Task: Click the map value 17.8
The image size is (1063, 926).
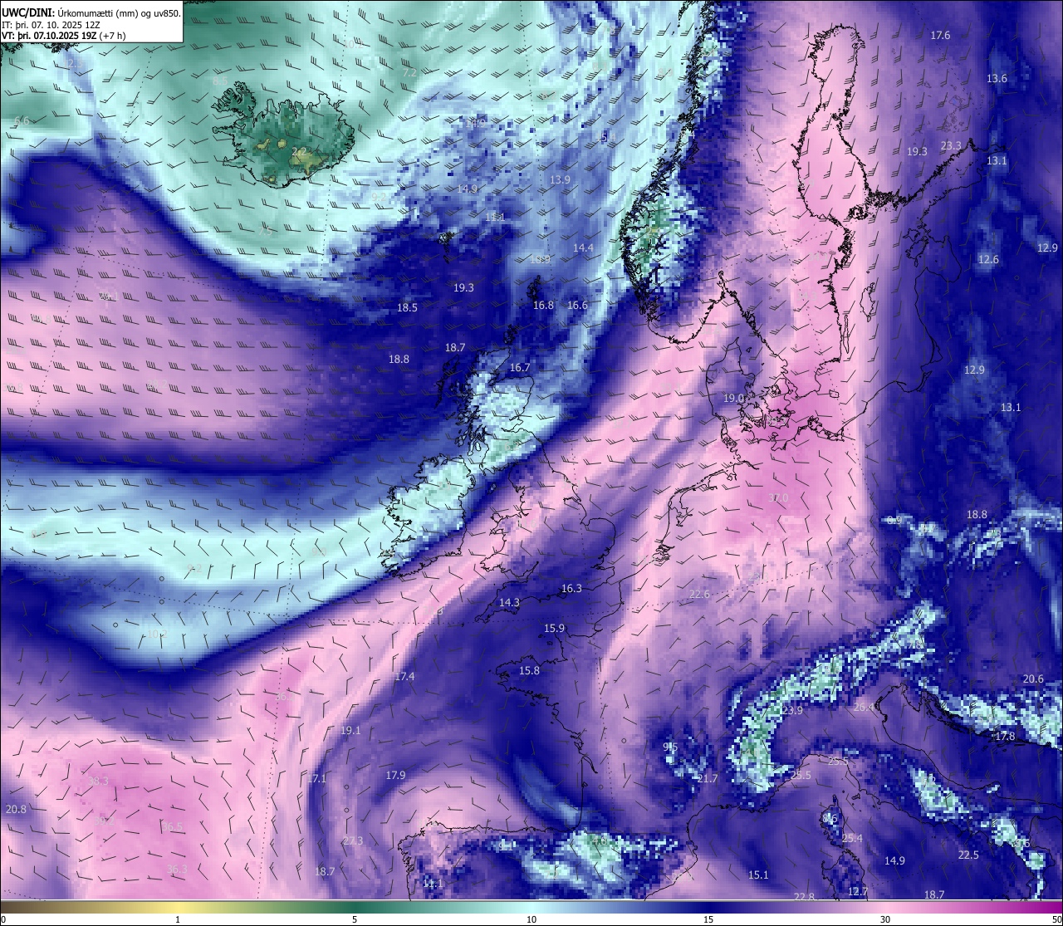Action: (x=1005, y=737)
